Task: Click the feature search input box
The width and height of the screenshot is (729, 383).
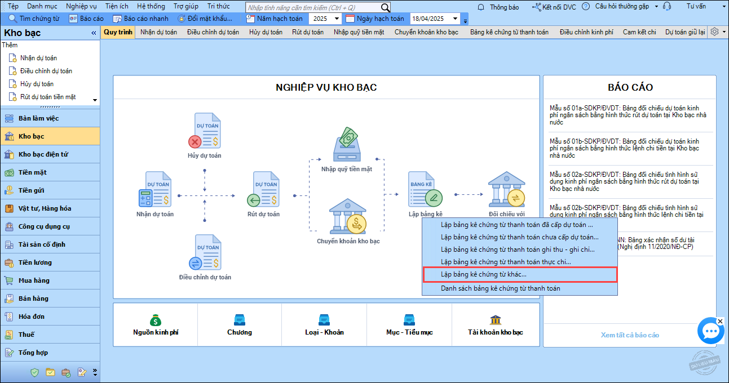Action: (x=313, y=7)
